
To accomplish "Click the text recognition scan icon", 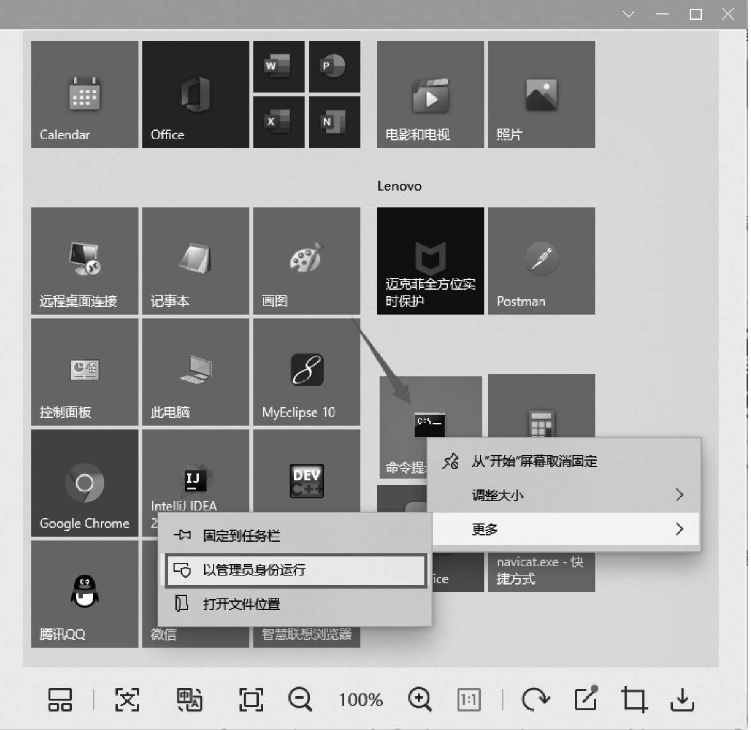I will click(127, 699).
